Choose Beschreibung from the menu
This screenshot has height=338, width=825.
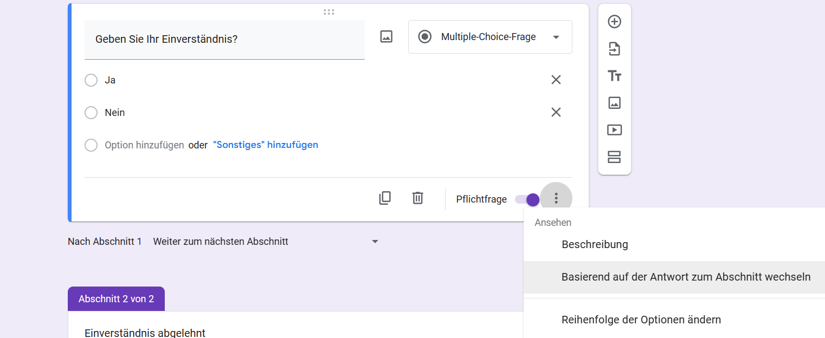(x=595, y=244)
